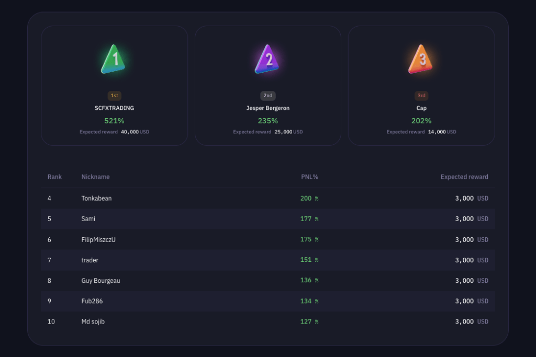Click the 2nd rank badge
The width and height of the screenshot is (536, 357).
click(x=267, y=96)
